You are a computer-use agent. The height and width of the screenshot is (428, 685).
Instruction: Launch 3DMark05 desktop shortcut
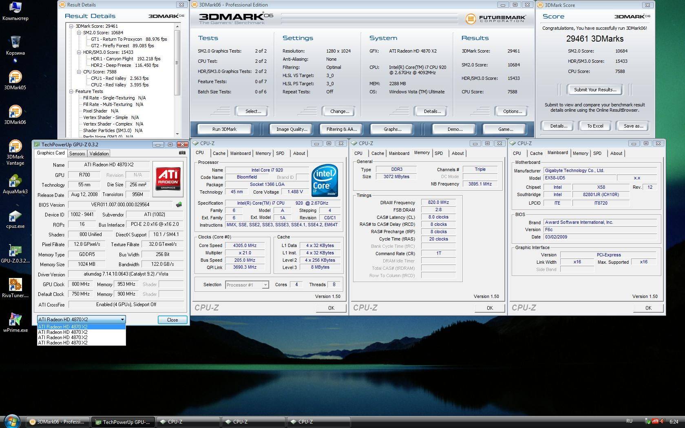coord(15,80)
